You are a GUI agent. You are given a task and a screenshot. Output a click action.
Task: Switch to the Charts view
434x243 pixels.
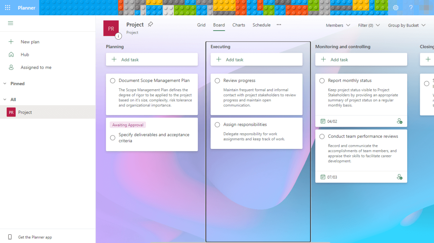click(239, 25)
